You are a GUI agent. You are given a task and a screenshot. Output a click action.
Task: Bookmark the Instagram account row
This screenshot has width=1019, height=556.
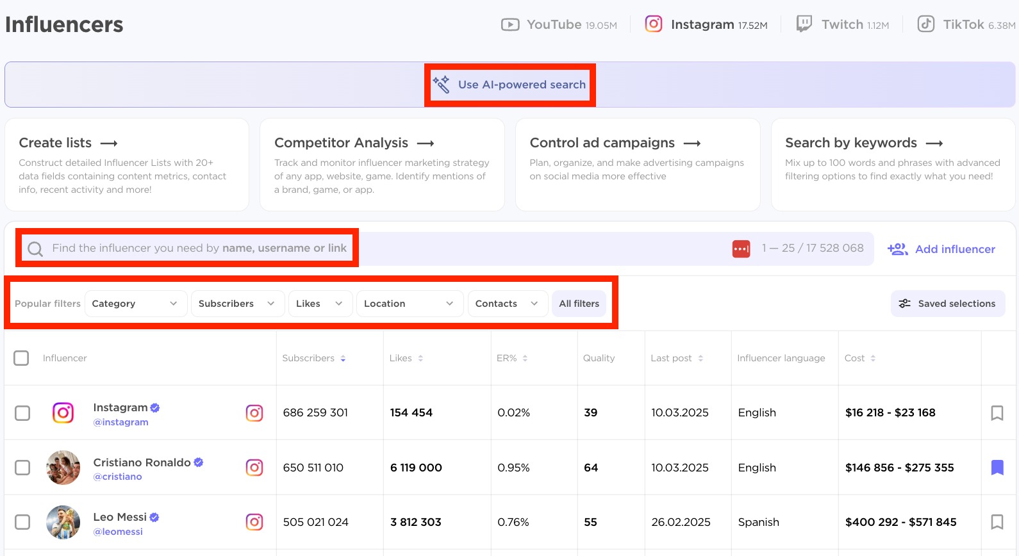(997, 413)
